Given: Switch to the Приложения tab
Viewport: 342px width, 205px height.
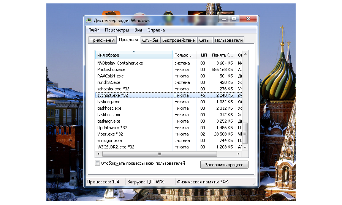Looking at the screenshot, I should [102, 40].
